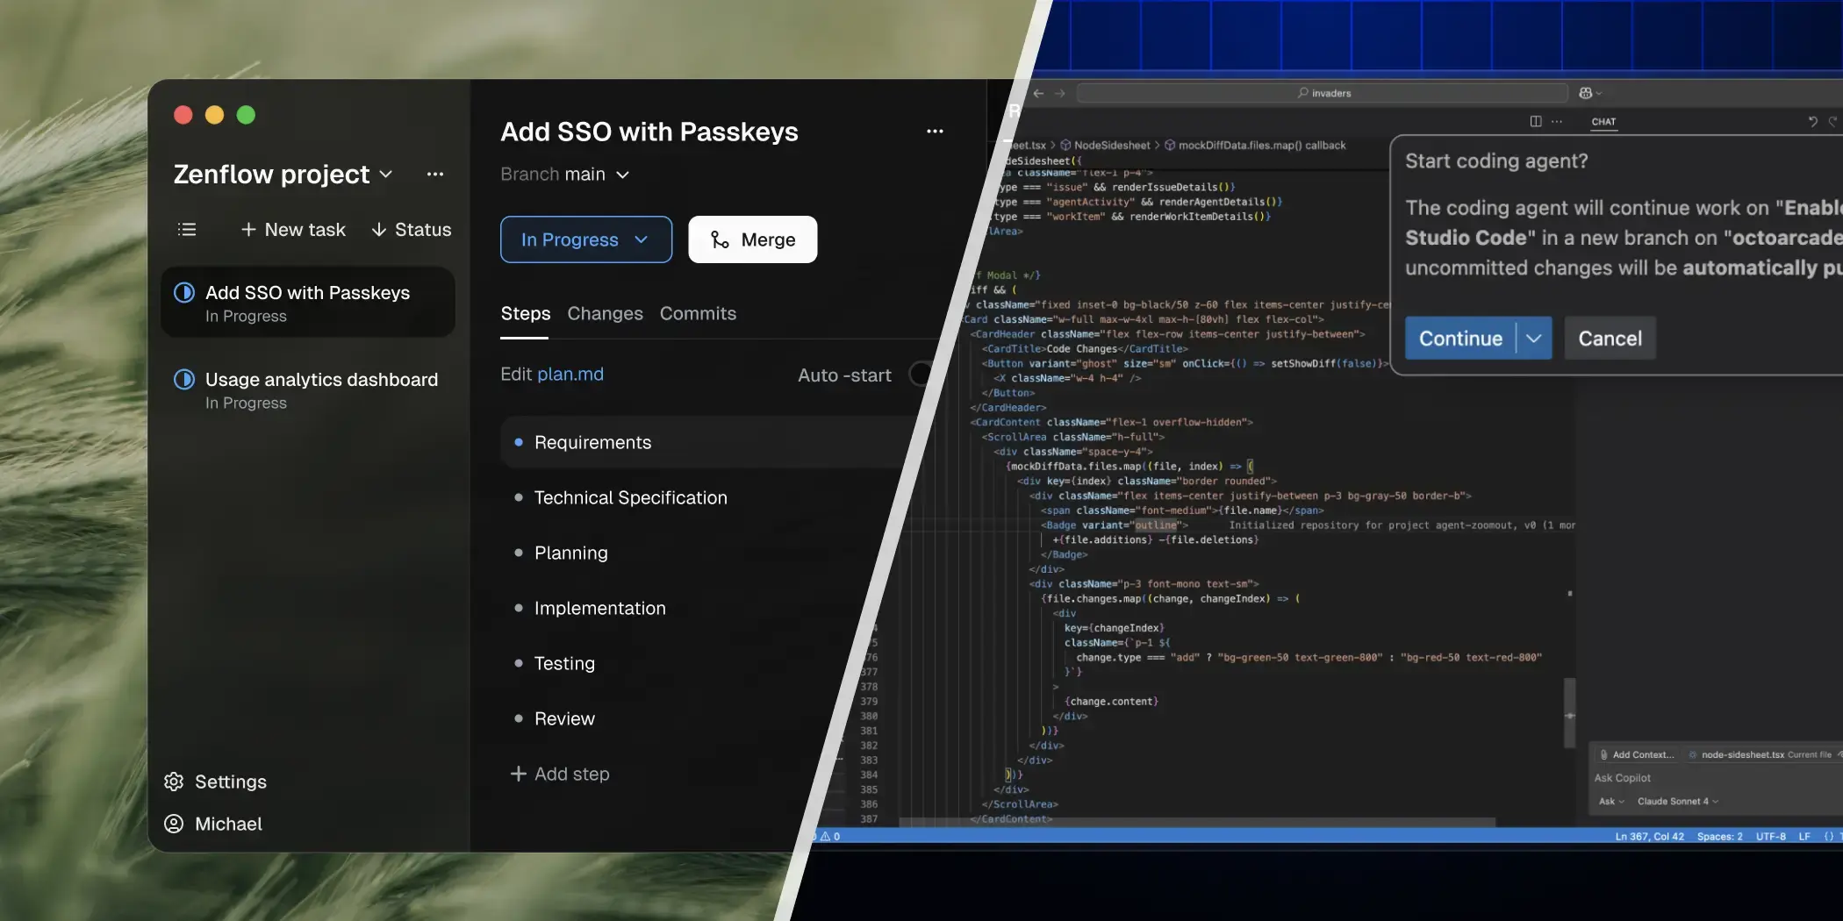The image size is (1843, 921).
Task: Open Settings via the gear icon
Action: click(174, 782)
